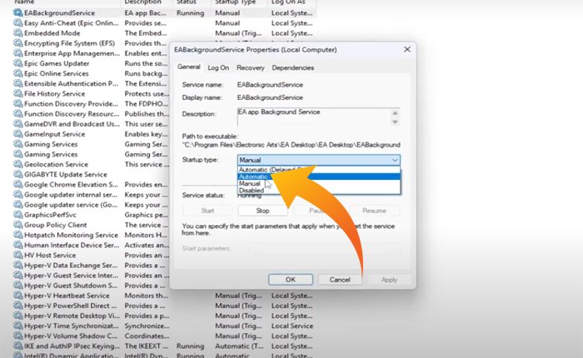Image resolution: width=583 pixels, height=358 pixels.
Task: Click the GameInput Service gear icon
Action: click(x=17, y=134)
